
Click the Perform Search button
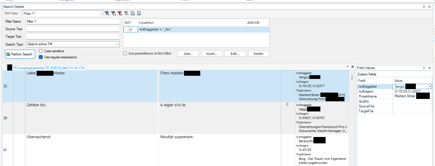[20, 54]
